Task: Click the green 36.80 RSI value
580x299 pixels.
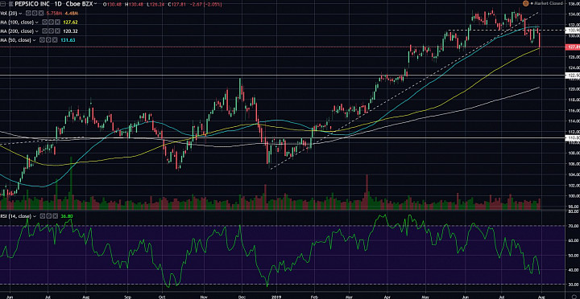Action: click(x=67, y=216)
